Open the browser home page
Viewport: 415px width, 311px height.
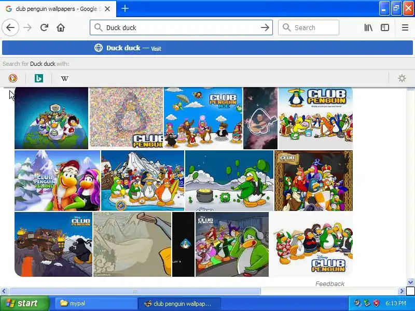pyautogui.click(x=61, y=27)
